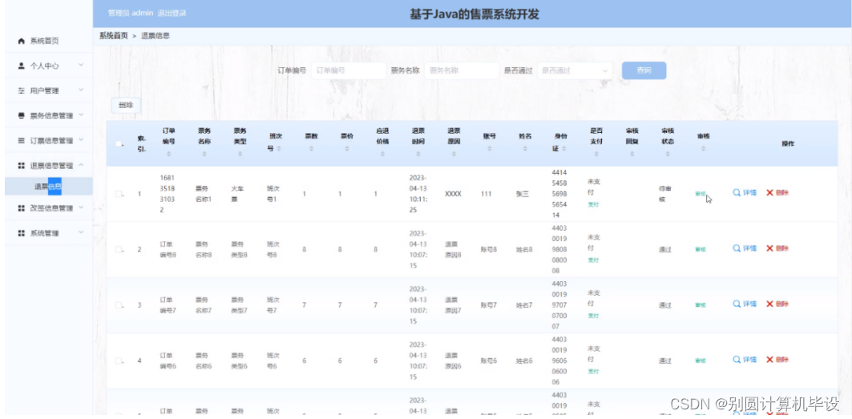The width and height of the screenshot is (852, 419).
Task: Sort table by 票数 column arrows
Action: click(x=311, y=148)
